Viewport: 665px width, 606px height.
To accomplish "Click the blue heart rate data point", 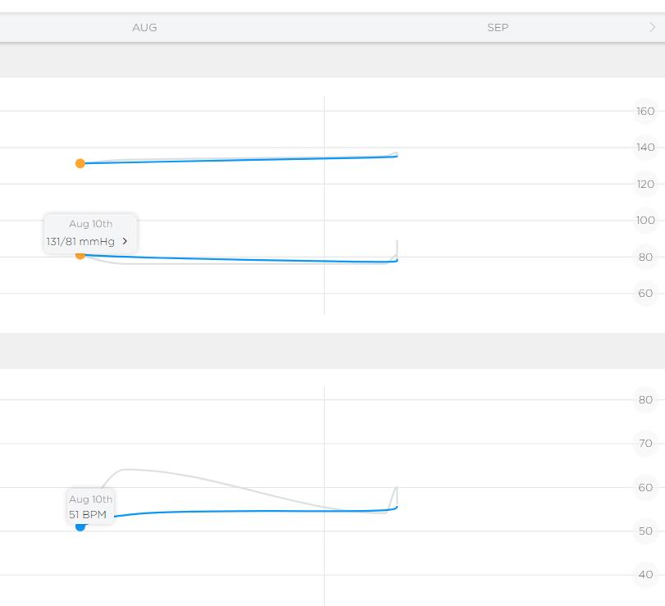I will pos(80,526).
